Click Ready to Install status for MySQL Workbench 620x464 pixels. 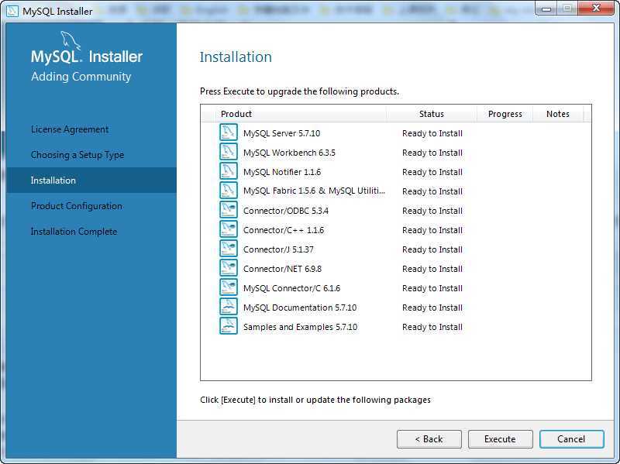pyautogui.click(x=432, y=153)
